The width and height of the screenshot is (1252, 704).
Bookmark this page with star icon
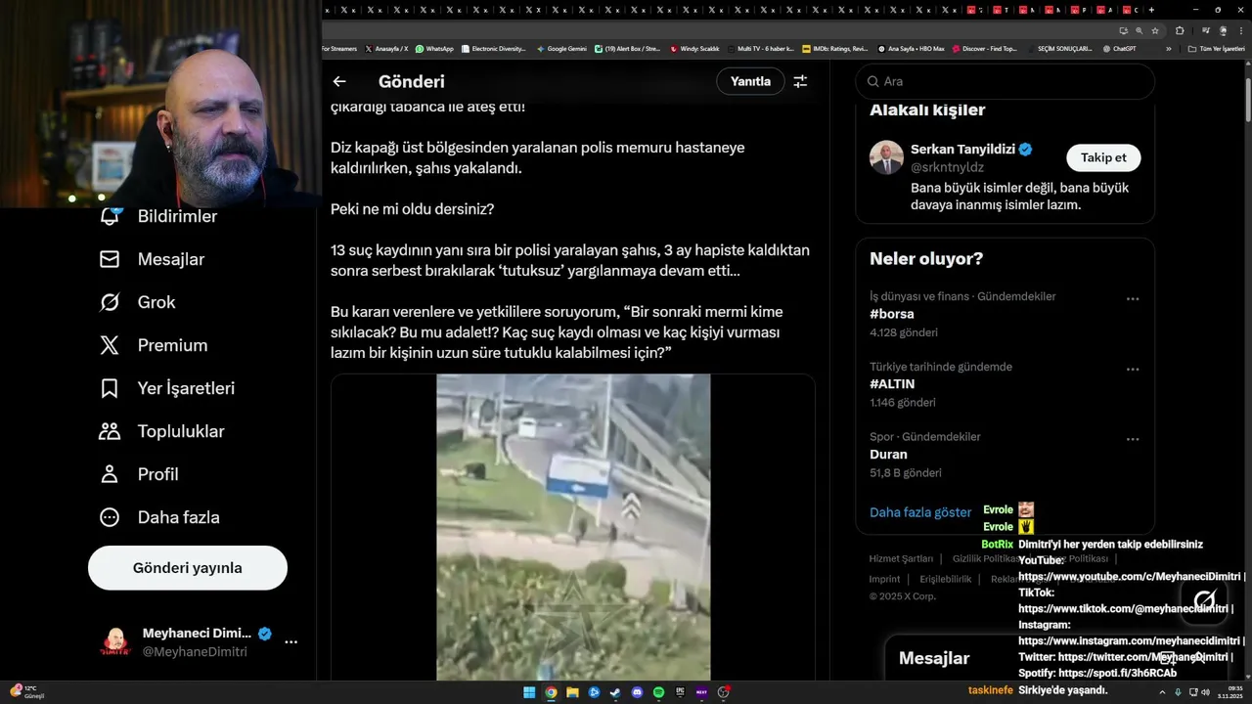1155,30
